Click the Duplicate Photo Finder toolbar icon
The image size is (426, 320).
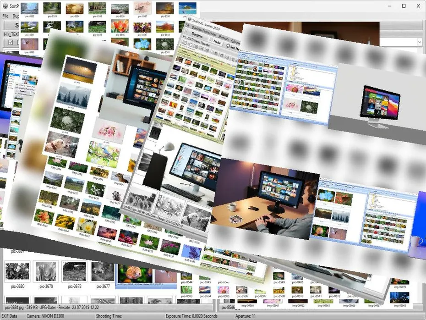click(204, 31)
